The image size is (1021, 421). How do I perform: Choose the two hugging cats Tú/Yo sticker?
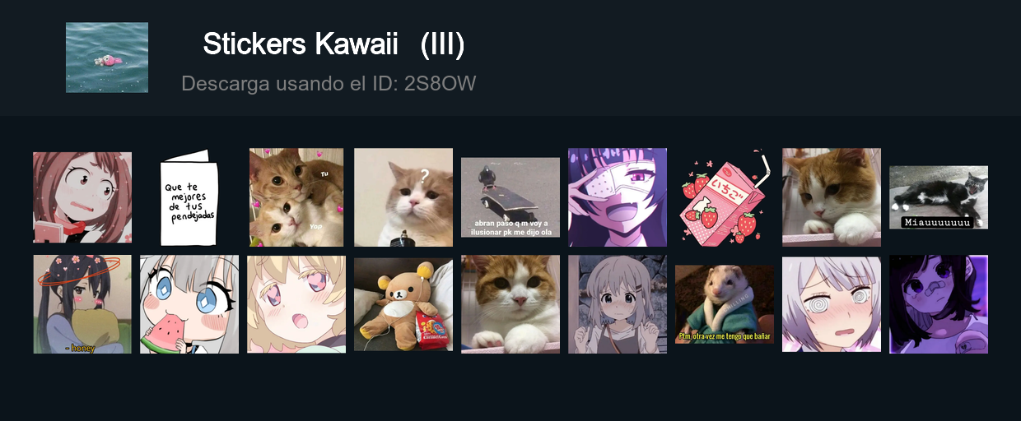tap(296, 197)
